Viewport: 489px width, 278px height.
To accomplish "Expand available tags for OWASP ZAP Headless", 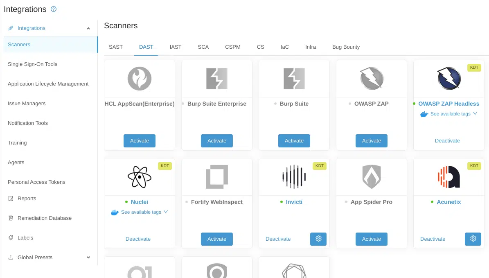I will 475,113.
